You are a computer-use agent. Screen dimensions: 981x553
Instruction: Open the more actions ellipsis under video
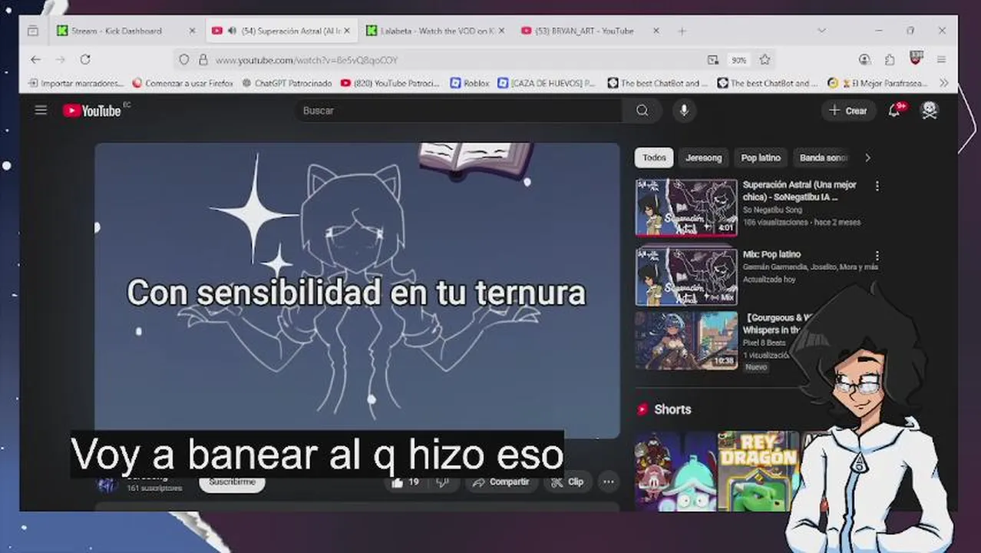point(608,482)
